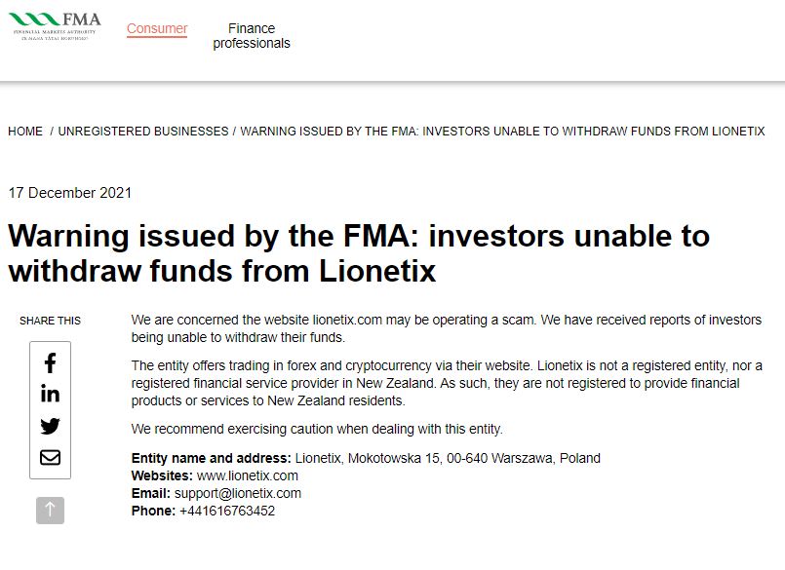Open the Unregistered Businesses breadcrumb
This screenshot has width=785, height=570.
143,132
